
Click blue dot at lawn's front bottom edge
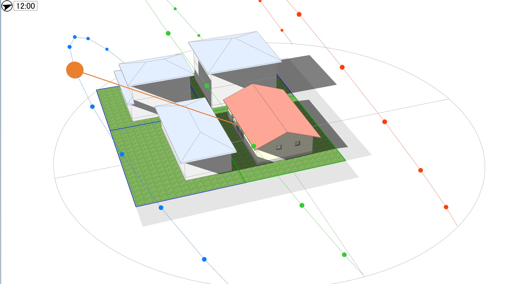pyautogui.click(x=161, y=208)
